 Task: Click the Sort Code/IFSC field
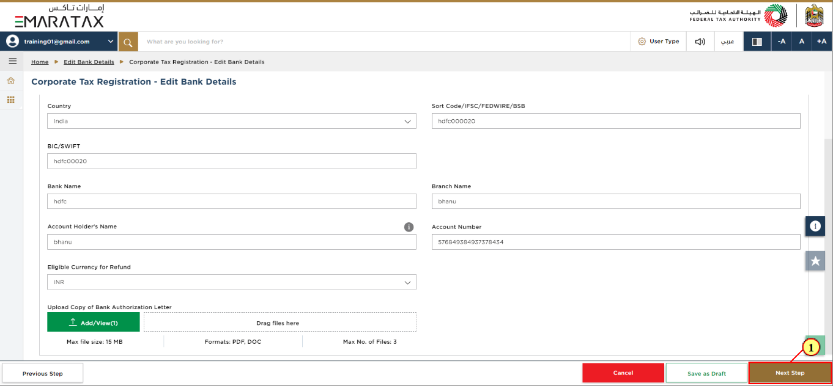[616, 121]
